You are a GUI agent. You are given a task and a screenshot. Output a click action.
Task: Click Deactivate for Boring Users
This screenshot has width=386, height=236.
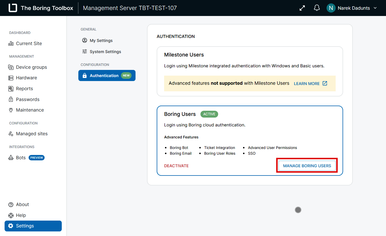176,166
